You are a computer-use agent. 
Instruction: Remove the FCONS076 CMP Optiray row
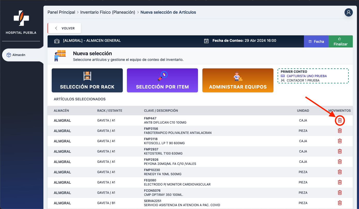point(340,193)
